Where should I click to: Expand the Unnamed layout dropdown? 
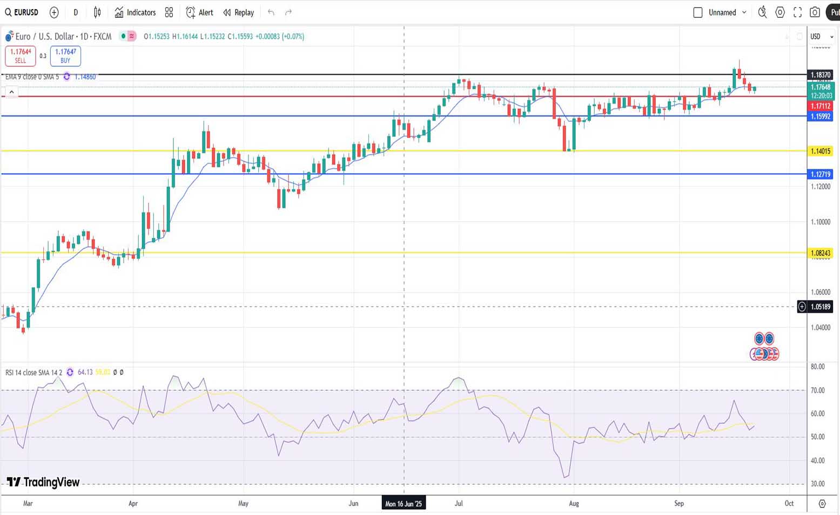click(x=744, y=12)
